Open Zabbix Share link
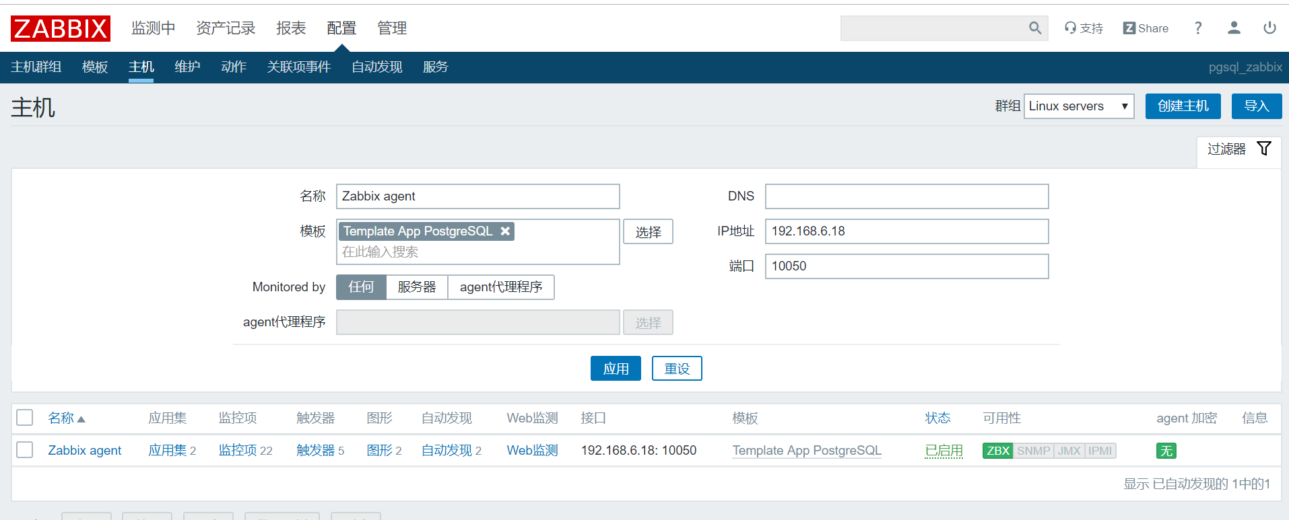The width and height of the screenshot is (1289, 520). pyautogui.click(x=1146, y=28)
